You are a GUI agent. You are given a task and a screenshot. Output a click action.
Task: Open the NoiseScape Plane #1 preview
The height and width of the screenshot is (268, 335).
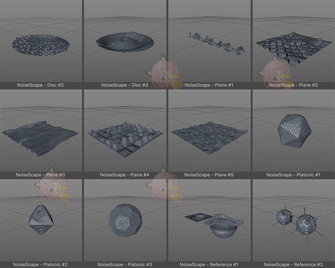(209, 41)
